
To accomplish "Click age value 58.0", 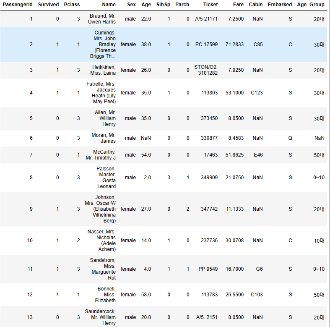I will 146,295.
